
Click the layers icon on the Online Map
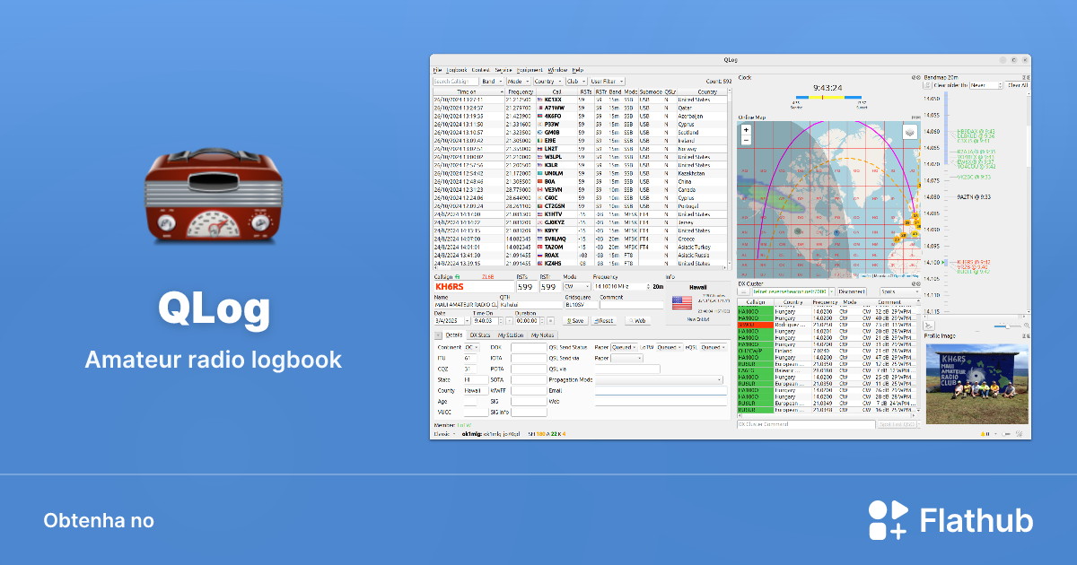[909, 132]
